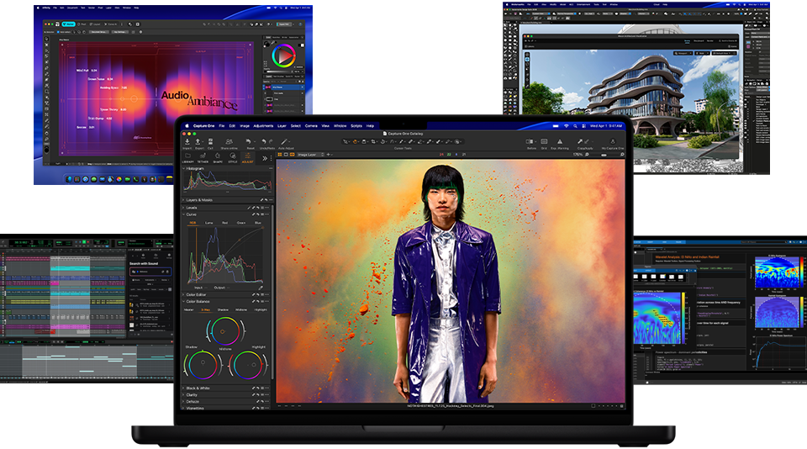807x449 pixels.
Task: Click the Reset adjustments icon
Action: coord(248,141)
